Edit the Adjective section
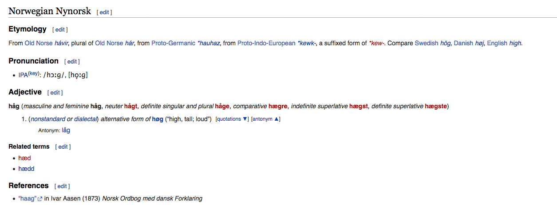This screenshot has height=205, width=557. pos(55,93)
